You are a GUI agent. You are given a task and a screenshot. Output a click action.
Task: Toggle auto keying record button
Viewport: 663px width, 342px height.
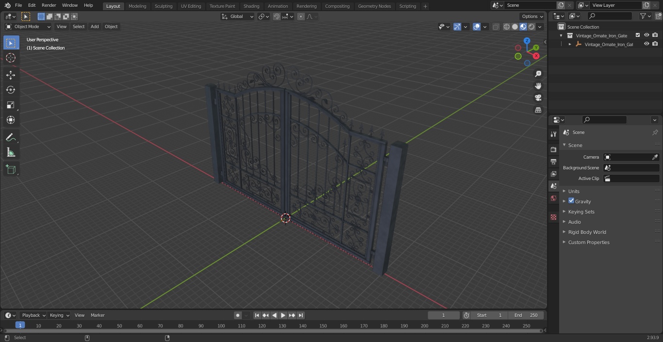238,315
